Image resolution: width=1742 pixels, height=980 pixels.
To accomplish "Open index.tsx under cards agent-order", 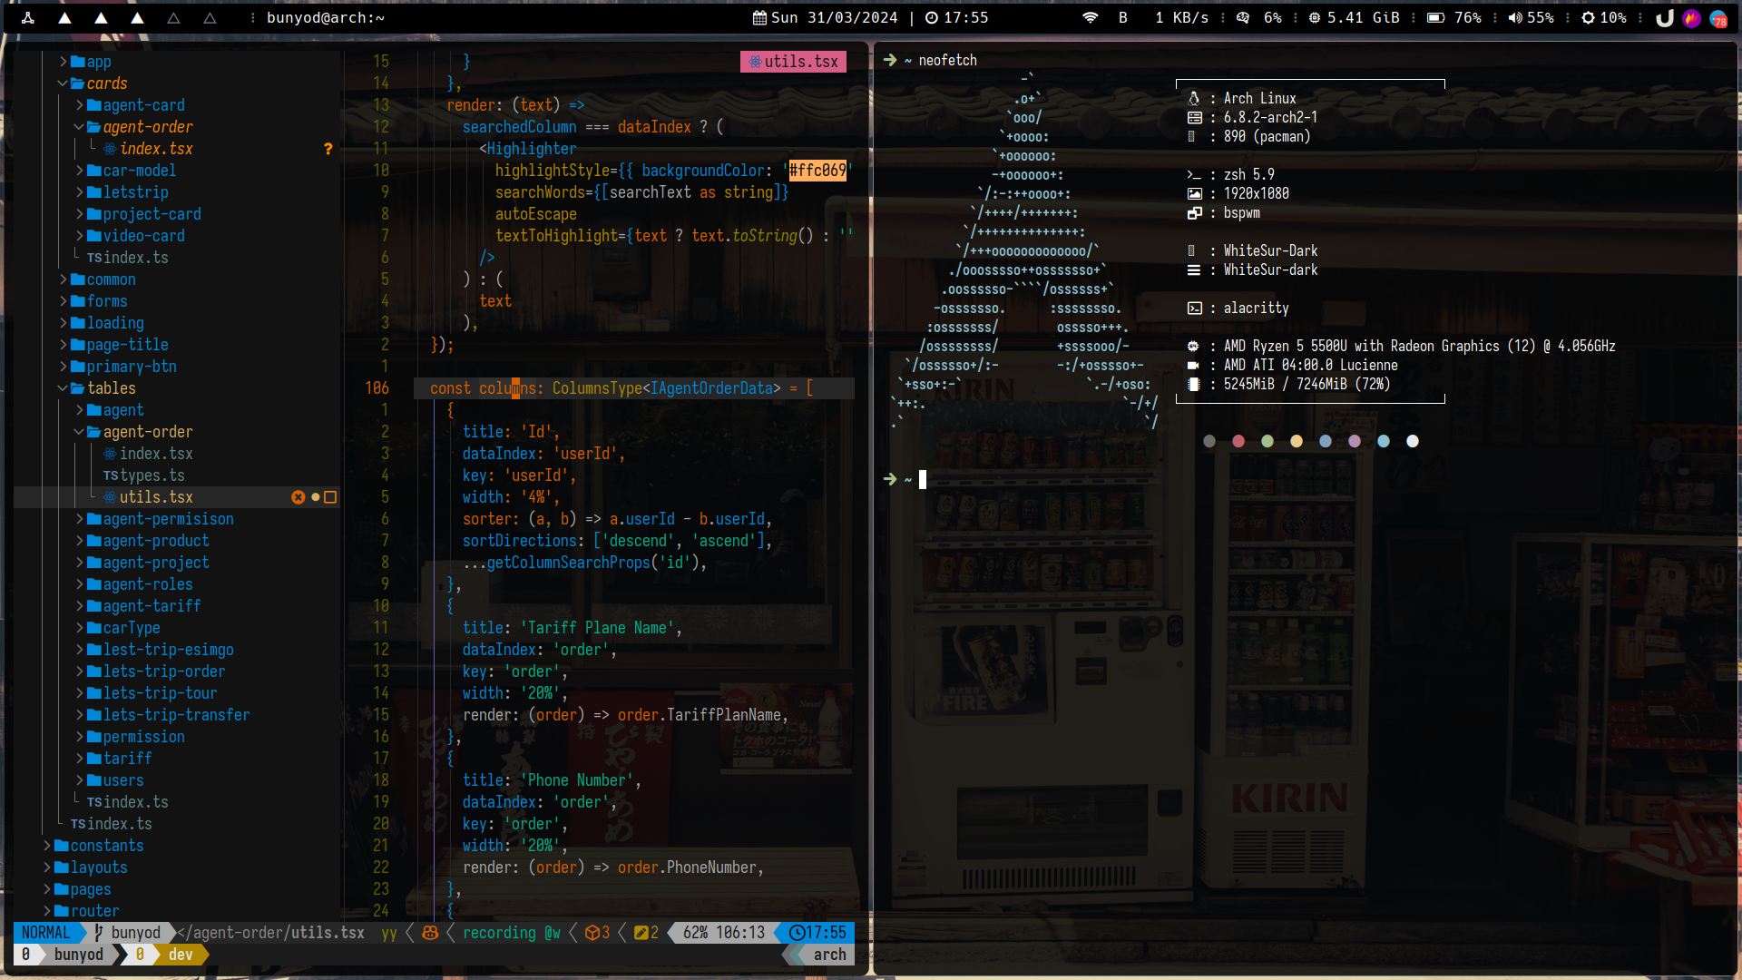I will (155, 149).
